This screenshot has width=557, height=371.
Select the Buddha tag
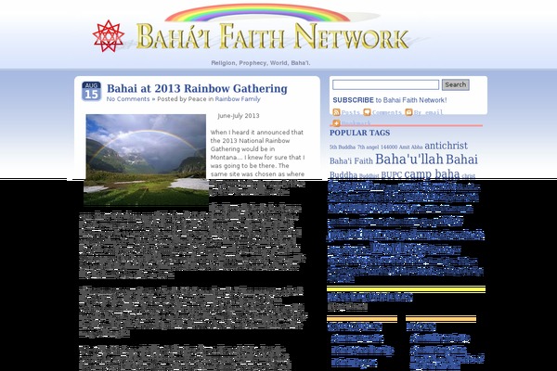343,175
